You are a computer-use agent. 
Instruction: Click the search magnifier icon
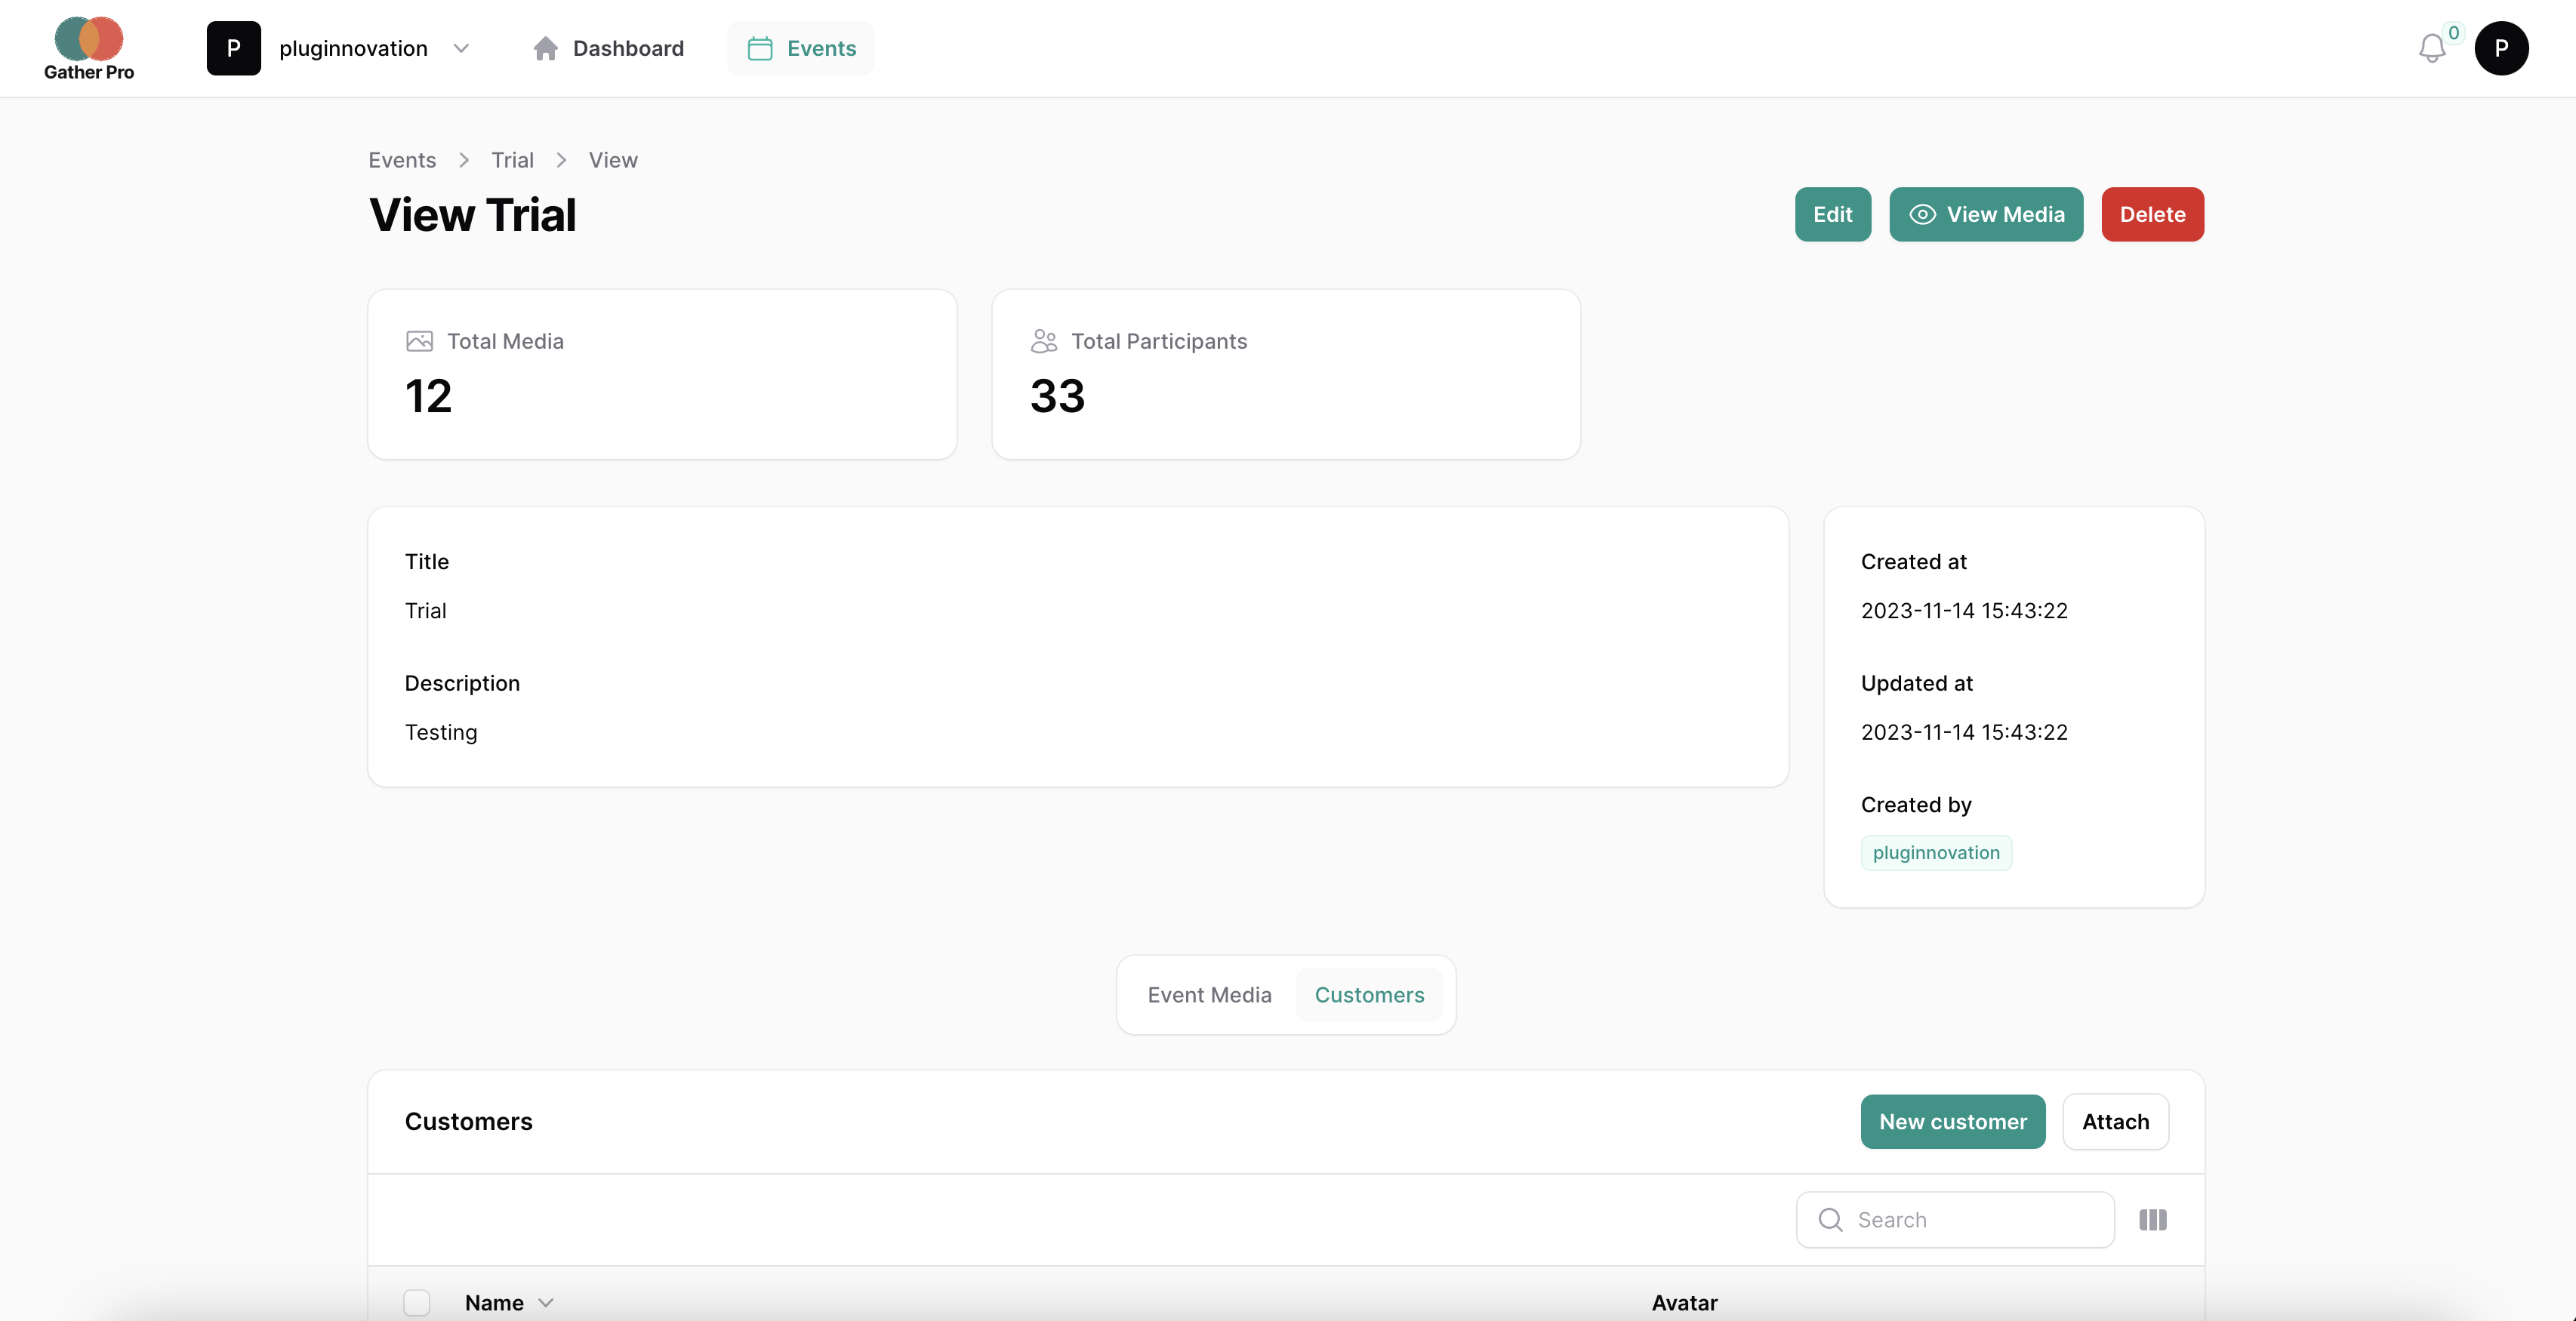click(1830, 1219)
